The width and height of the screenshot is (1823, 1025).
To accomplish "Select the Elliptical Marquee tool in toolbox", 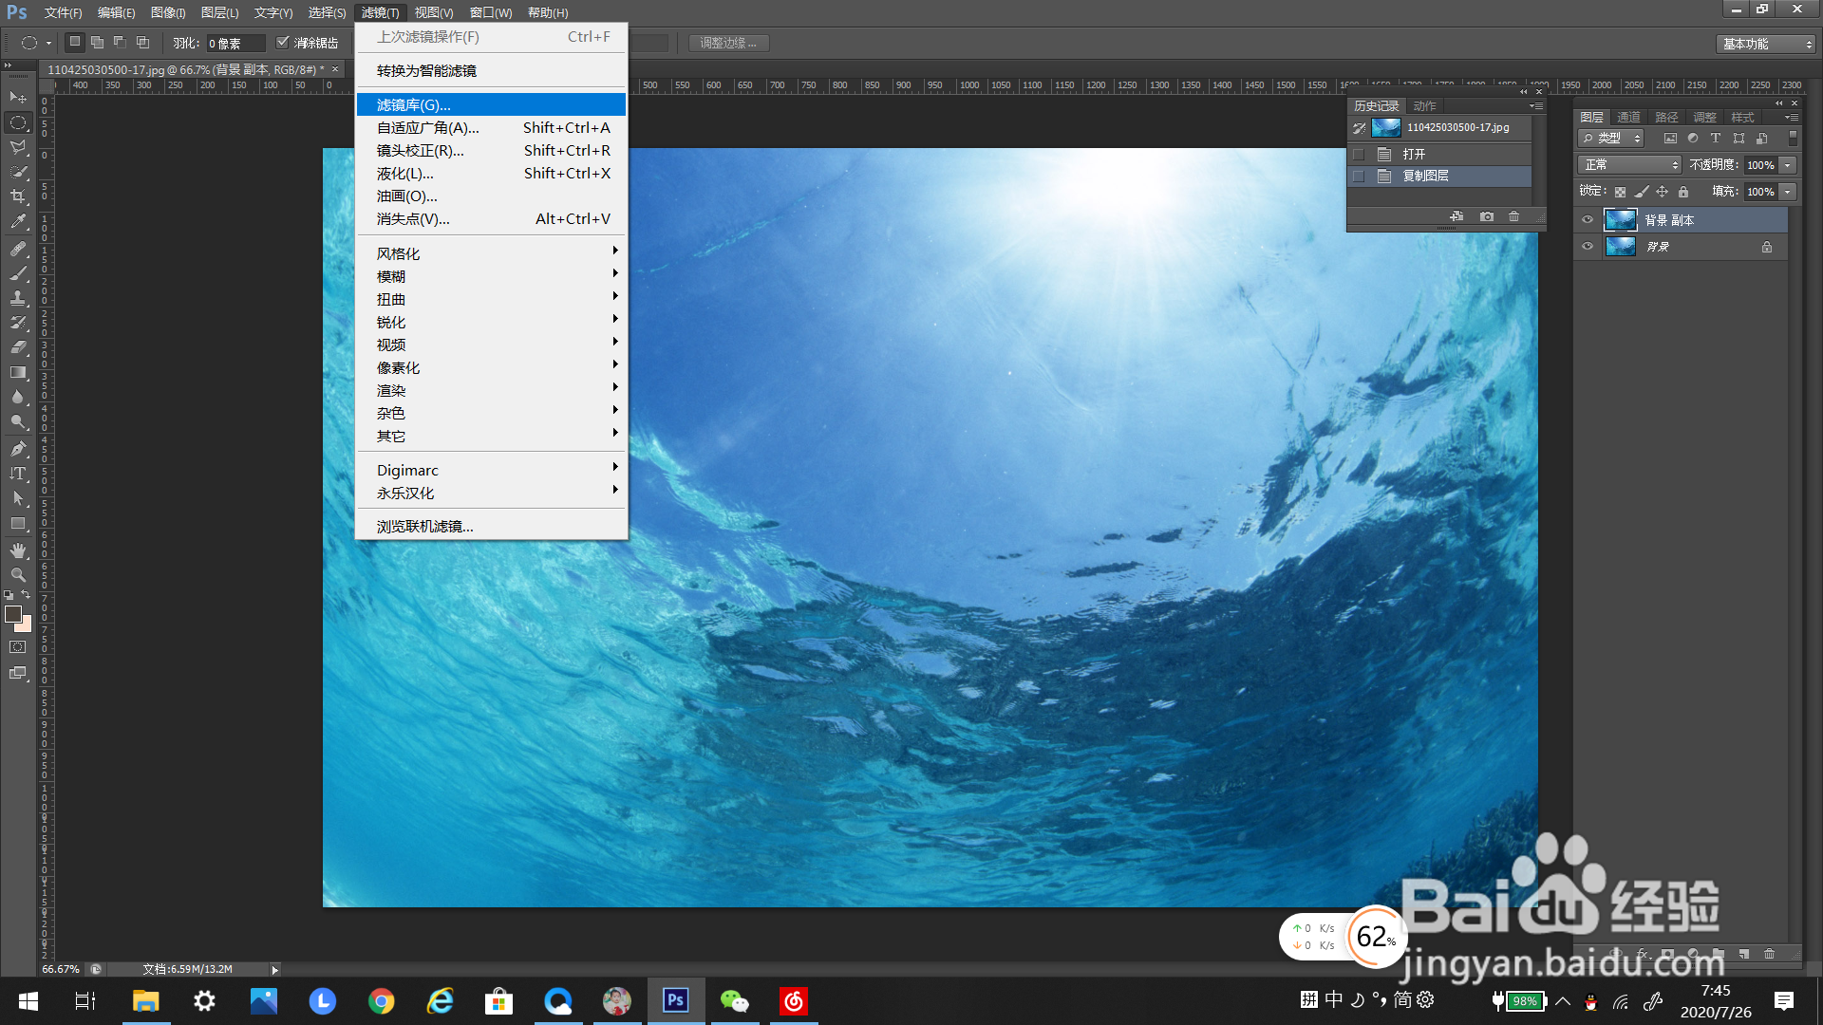I will pyautogui.click(x=18, y=122).
